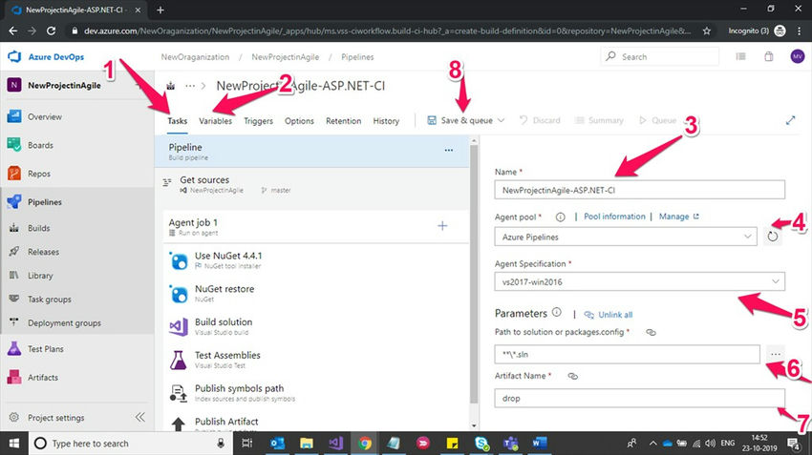
Task: Open the user profile avatar
Action: point(797,56)
